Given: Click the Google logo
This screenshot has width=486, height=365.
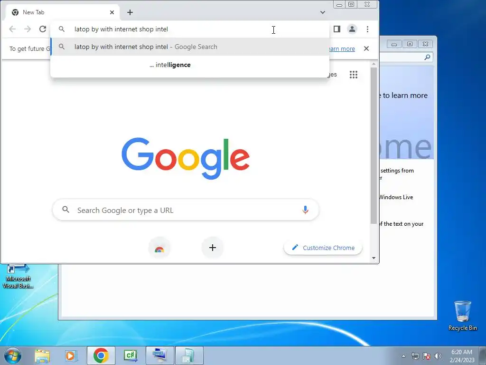Looking at the screenshot, I should (186, 158).
